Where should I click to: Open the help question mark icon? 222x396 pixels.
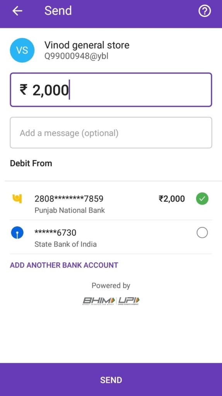click(x=204, y=11)
